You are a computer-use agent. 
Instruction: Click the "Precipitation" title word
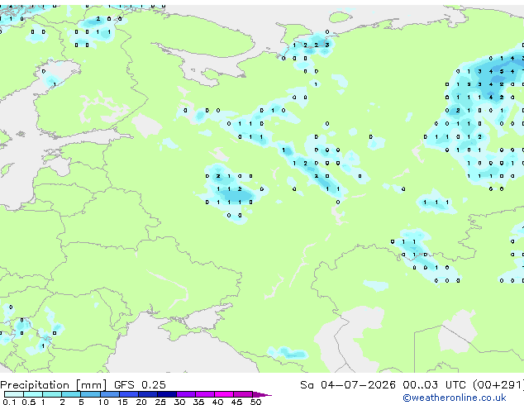coord(35,385)
